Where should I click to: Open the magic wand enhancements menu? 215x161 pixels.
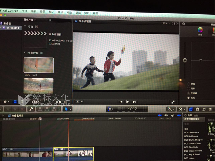point(171,109)
